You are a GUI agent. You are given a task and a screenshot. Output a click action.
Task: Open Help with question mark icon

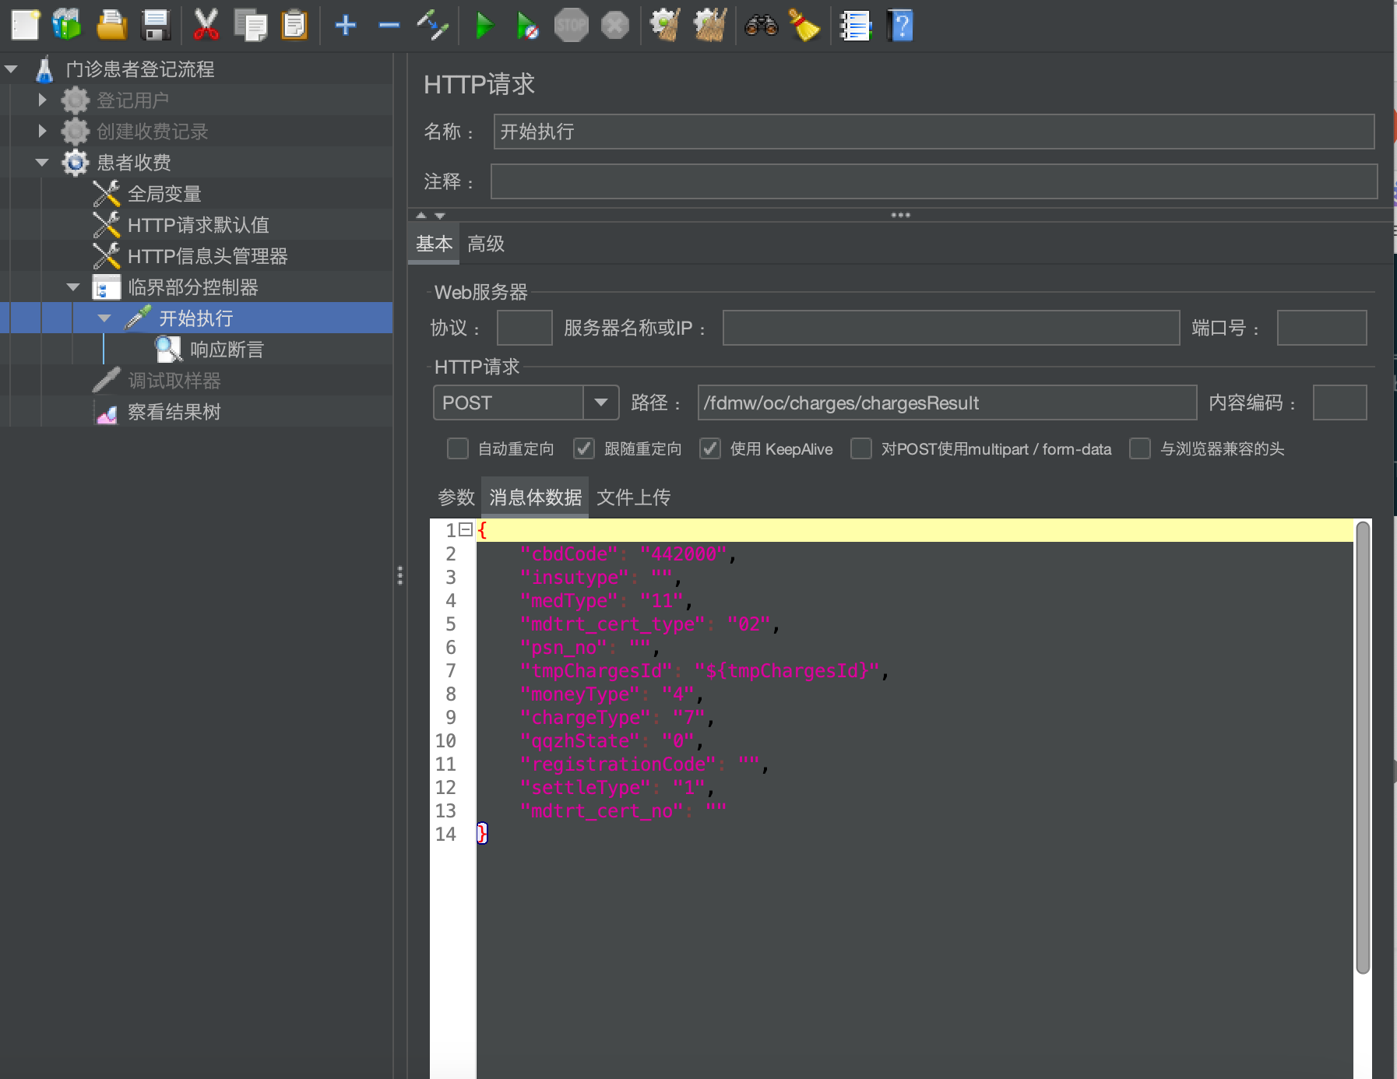899,25
